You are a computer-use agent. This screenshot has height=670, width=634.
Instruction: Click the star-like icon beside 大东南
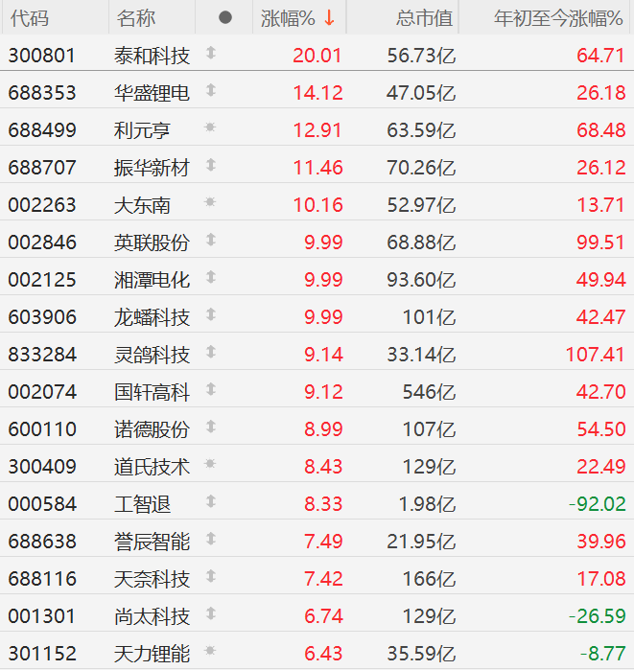210,201
